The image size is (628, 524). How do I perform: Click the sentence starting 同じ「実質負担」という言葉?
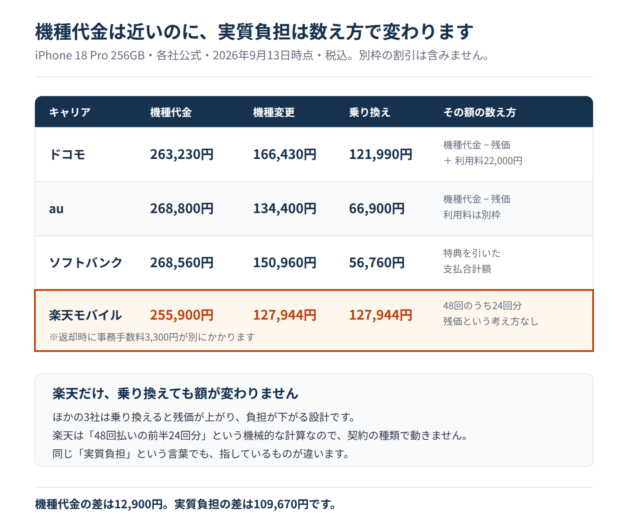pyautogui.click(x=201, y=454)
